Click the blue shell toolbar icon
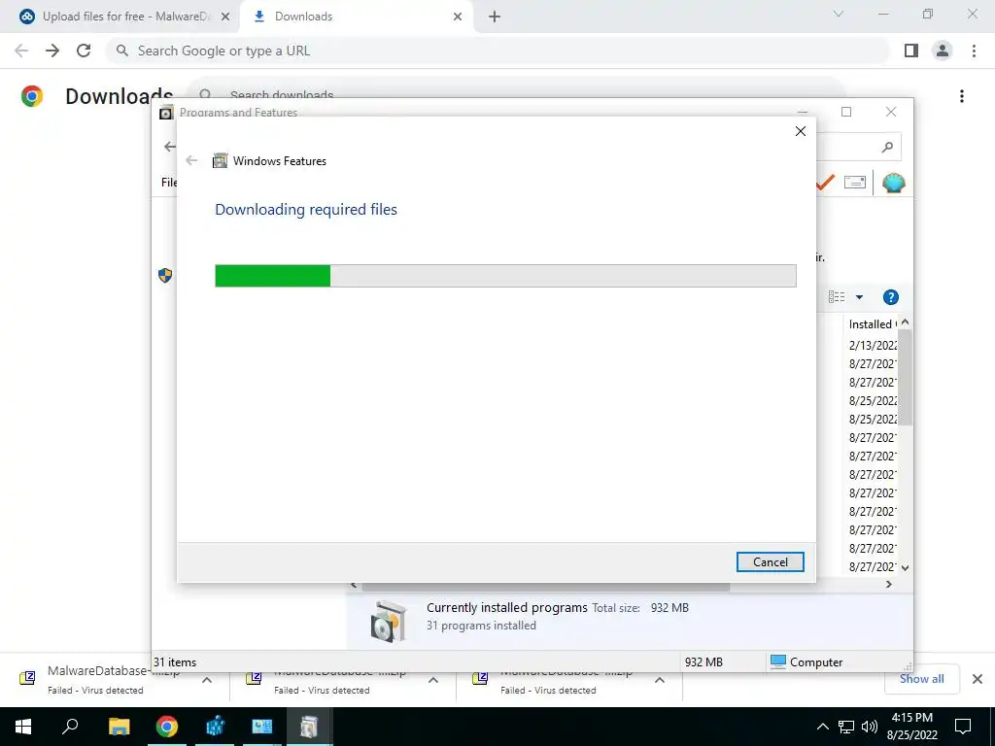Viewport: 995px width, 746px height. coord(894,183)
